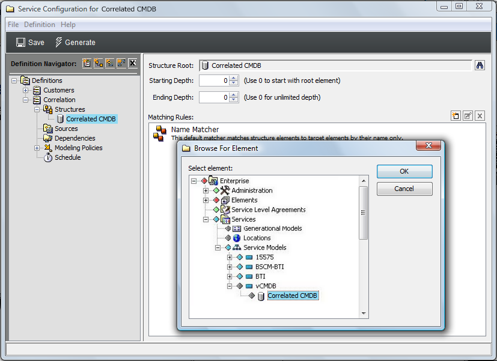497x361 pixels.
Task: Expand the Administration node
Action: pos(206,190)
